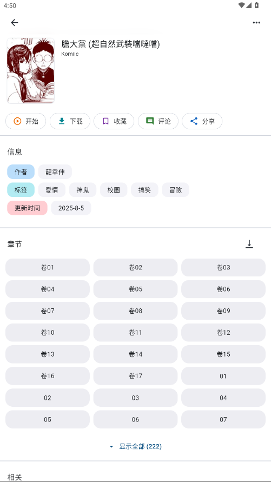Share the comic with 分享

[202, 121]
